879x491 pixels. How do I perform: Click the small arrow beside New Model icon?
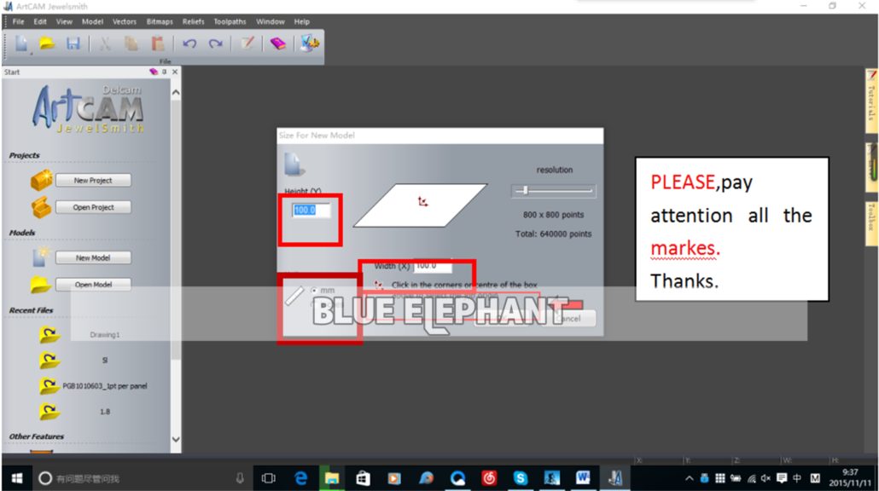coord(32,53)
